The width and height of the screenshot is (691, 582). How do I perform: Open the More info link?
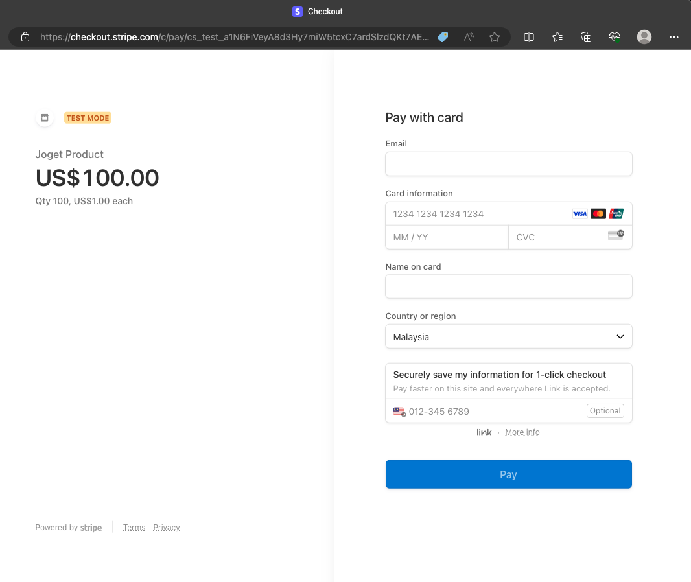coord(522,432)
